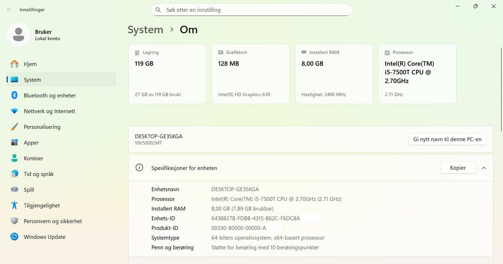Screen dimensions: 503x264
Task: Click the Systemtype value text
Action: point(268,238)
